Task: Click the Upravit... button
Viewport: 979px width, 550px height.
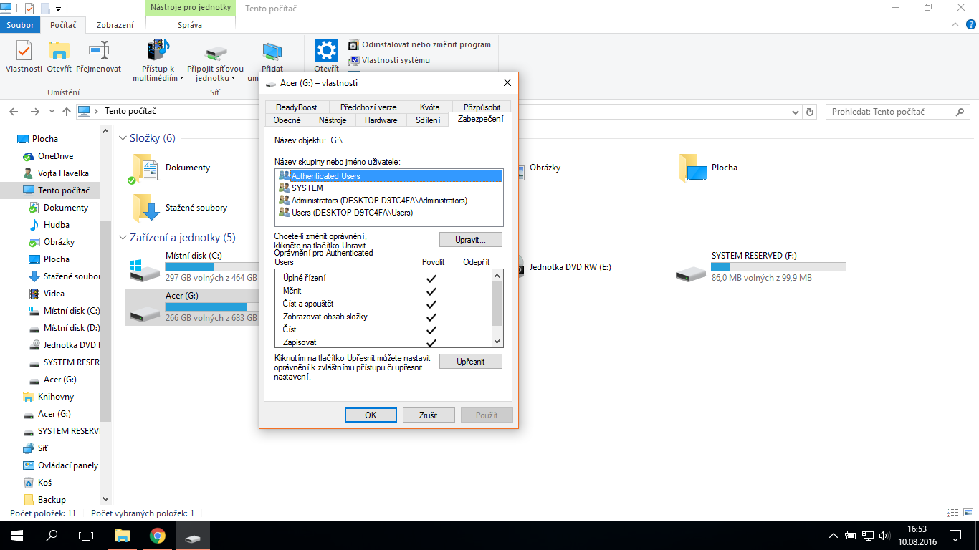Action: (471, 239)
